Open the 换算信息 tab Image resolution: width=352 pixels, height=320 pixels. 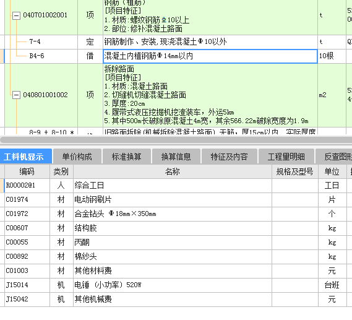176,157
